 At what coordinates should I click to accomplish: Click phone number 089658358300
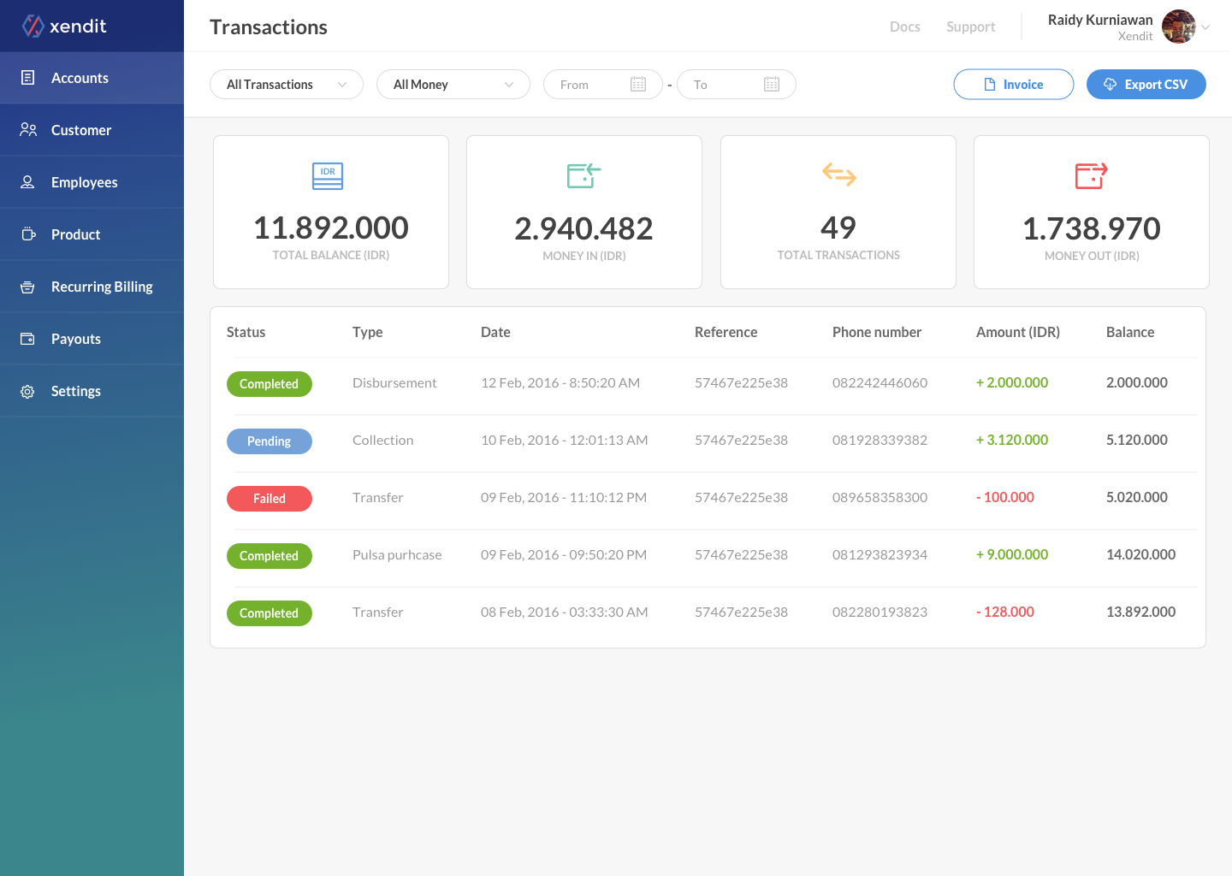pos(880,497)
